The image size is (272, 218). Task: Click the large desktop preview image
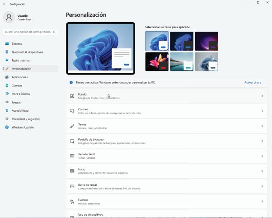tap(100, 48)
